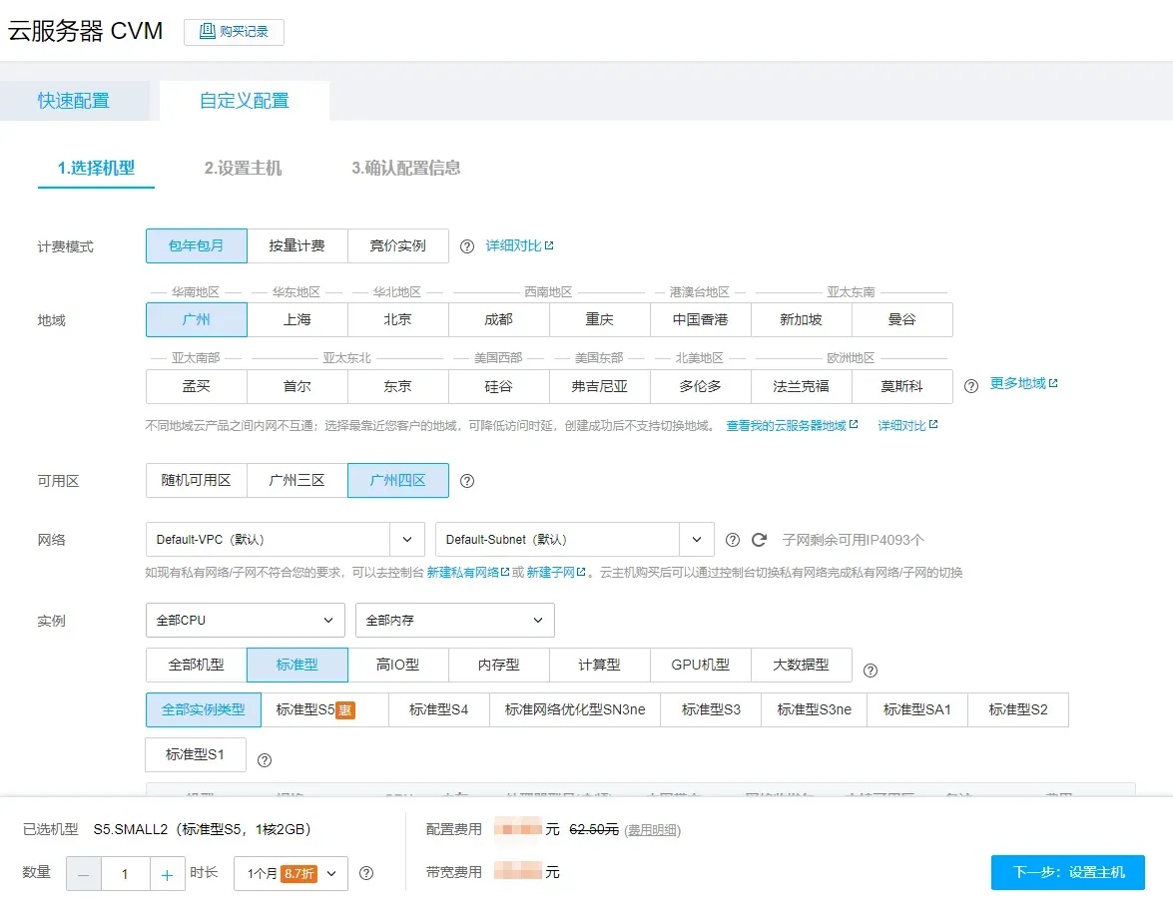Pick the 广州四区 availability zone

[398, 481]
